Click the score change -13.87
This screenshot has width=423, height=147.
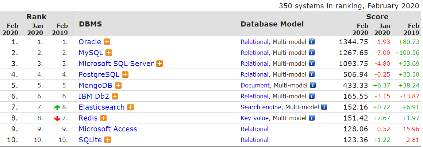click(x=409, y=96)
